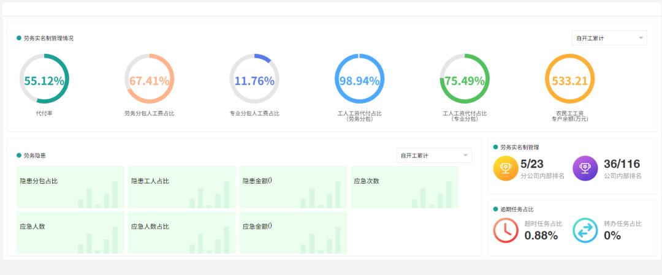
Task: Open the 隐患工人占比 card
Action: (x=182, y=187)
